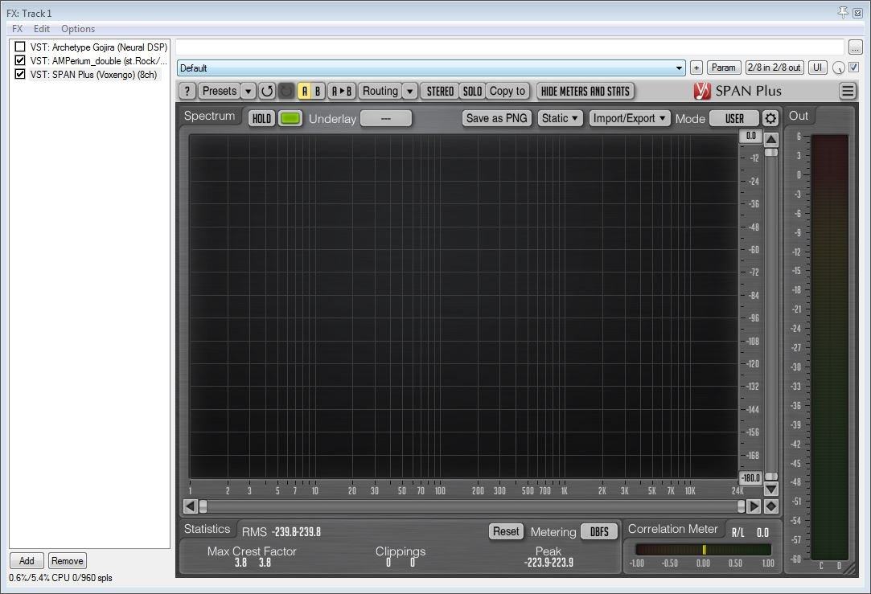This screenshot has width=871, height=594.
Task: Open Presets dropdown arrow
Action: tap(249, 91)
